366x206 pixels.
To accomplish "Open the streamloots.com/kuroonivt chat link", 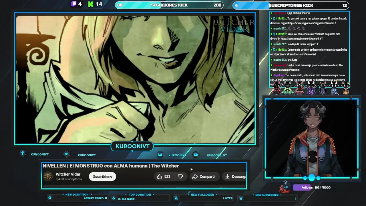I will (295, 54).
